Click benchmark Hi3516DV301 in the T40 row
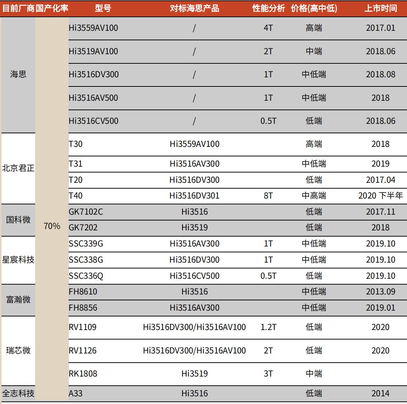 click(x=195, y=196)
